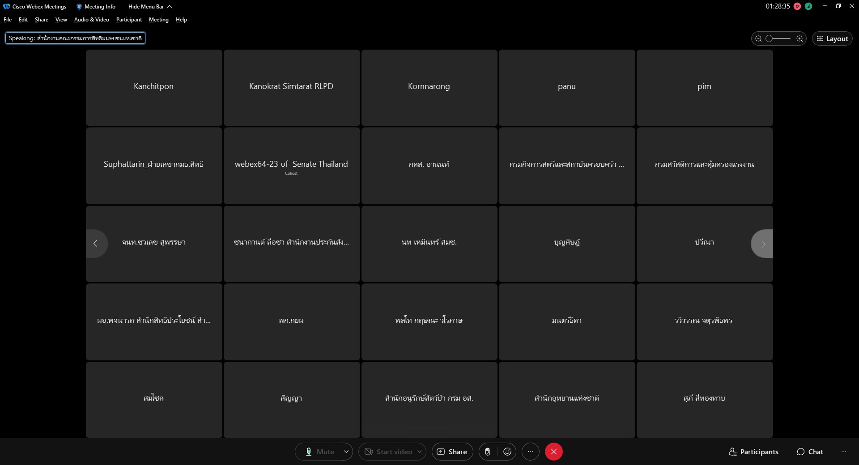Select the บุญศิษฏ์ participant tile

567,244
